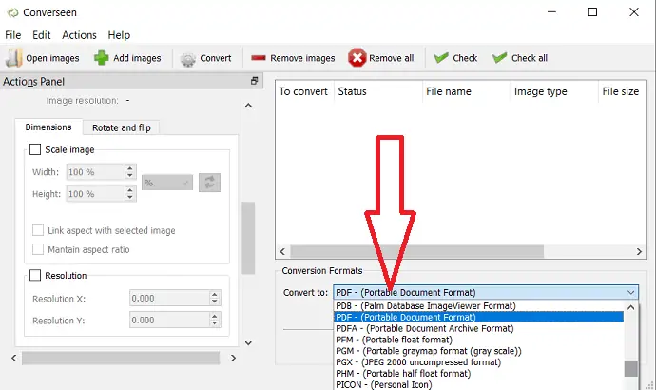The height and width of the screenshot is (390, 656).
Task: Click the To convert column header
Action: pos(303,91)
